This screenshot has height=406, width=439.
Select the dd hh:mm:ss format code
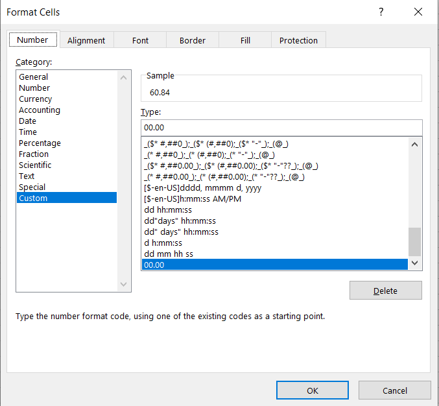[x=168, y=210]
